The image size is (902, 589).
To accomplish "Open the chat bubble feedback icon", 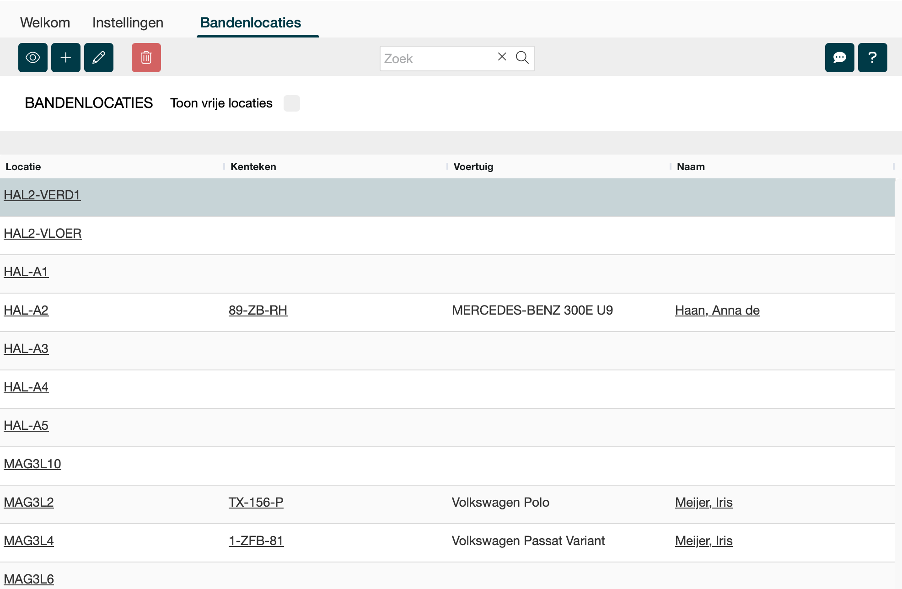I will tap(839, 58).
